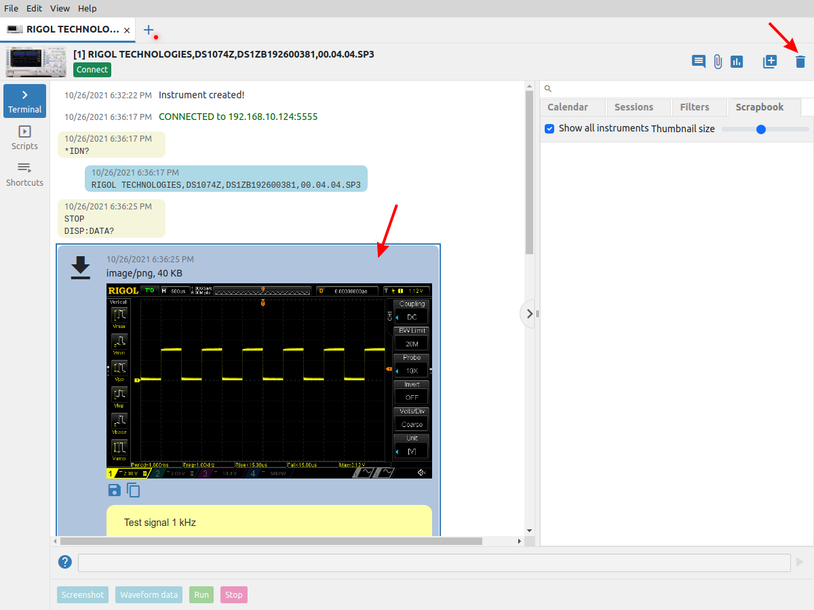Collapse the right side panel with chevron

tap(530, 314)
